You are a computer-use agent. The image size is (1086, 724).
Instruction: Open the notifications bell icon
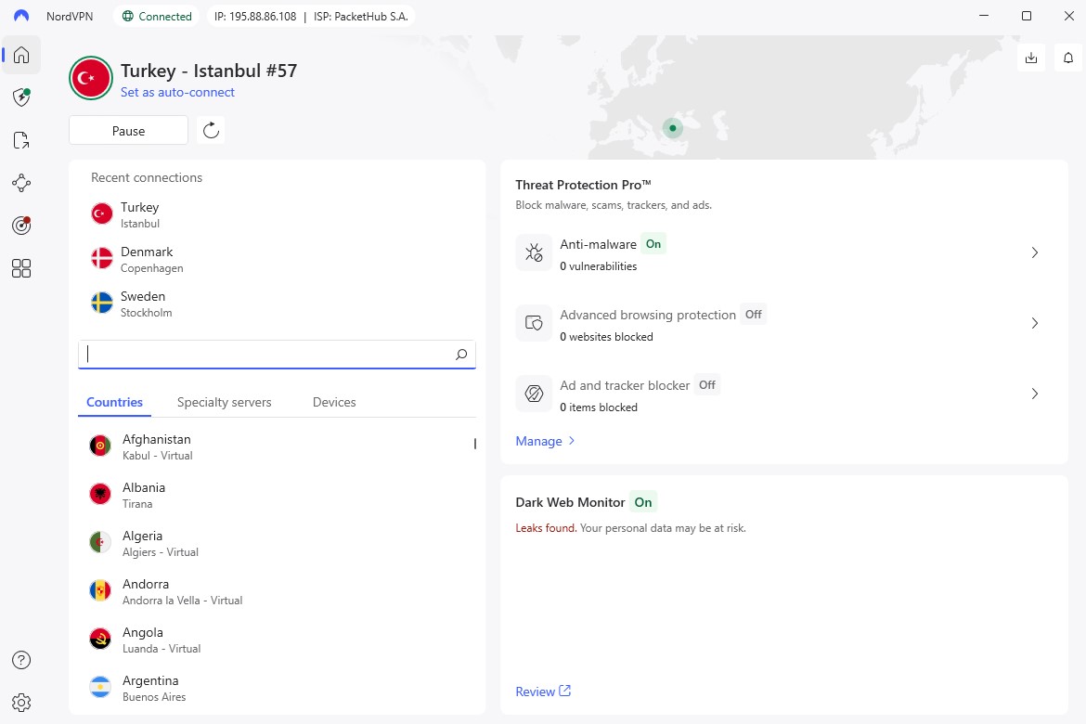click(1068, 58)
